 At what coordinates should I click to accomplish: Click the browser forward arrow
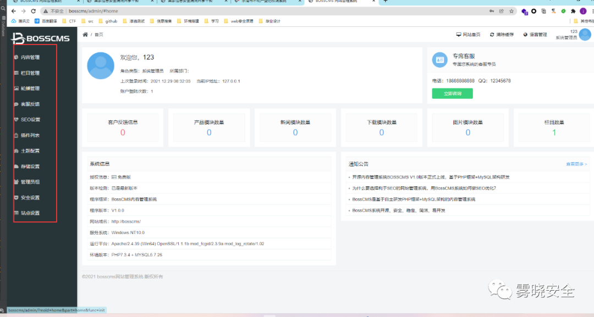click(24, 12)
